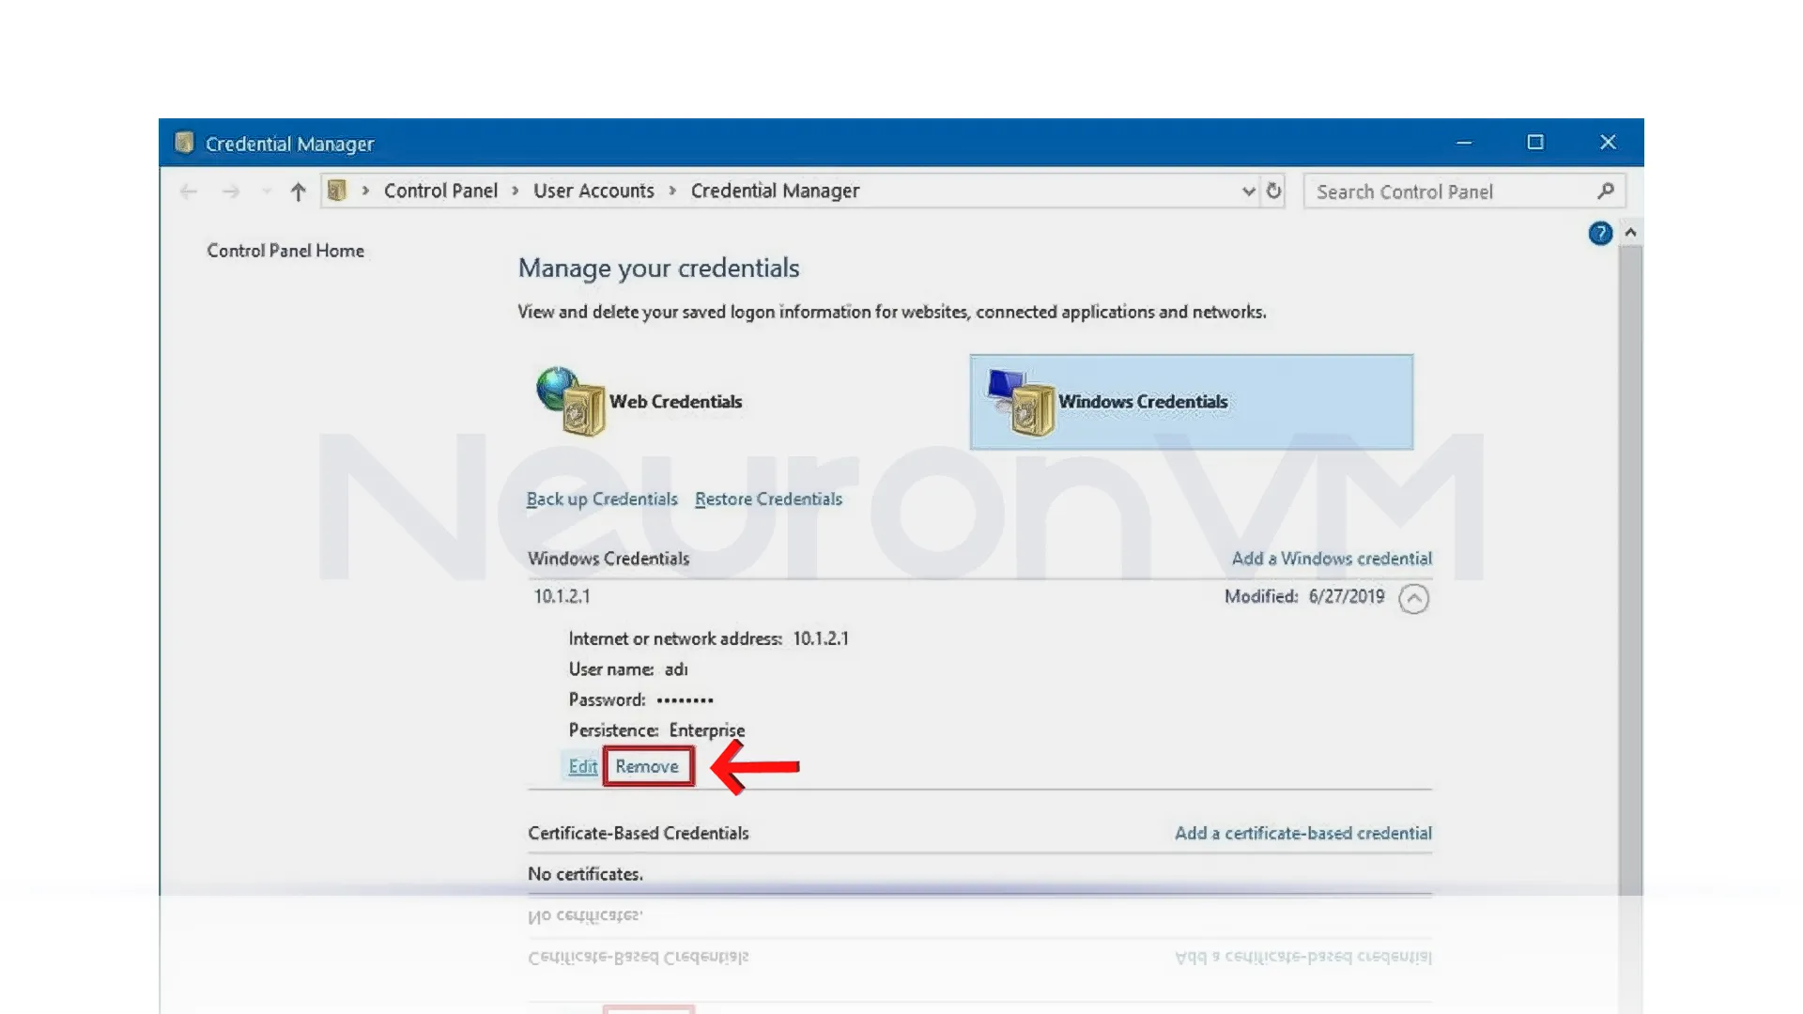This screenshot has height=1014, width=1803.
Task: Click the Password dots line
Action: [x=640, y=699]
